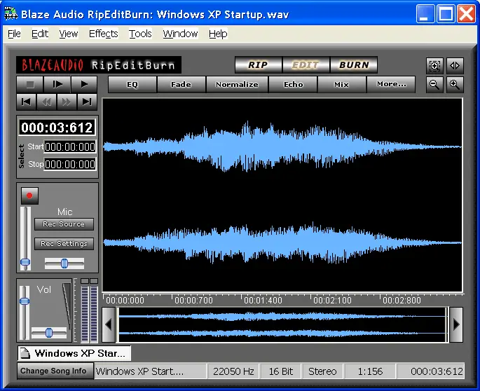Apply the Fade effect
The height and width of the screenshot is (391, 480).
tap(181, 85)
